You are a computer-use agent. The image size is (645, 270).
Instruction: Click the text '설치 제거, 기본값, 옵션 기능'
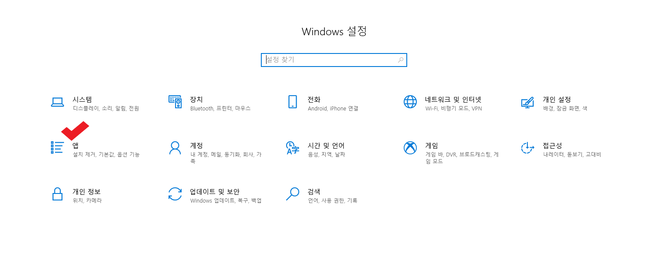(x=106, y=155)
